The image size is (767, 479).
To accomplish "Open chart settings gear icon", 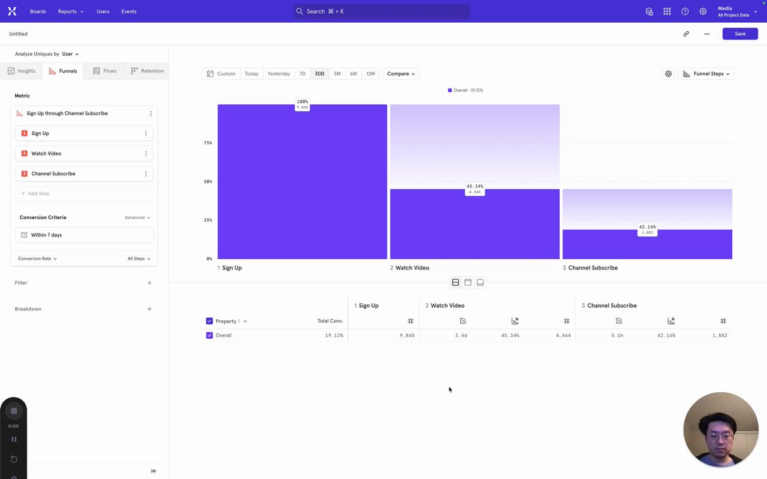I will pos(668,74).
